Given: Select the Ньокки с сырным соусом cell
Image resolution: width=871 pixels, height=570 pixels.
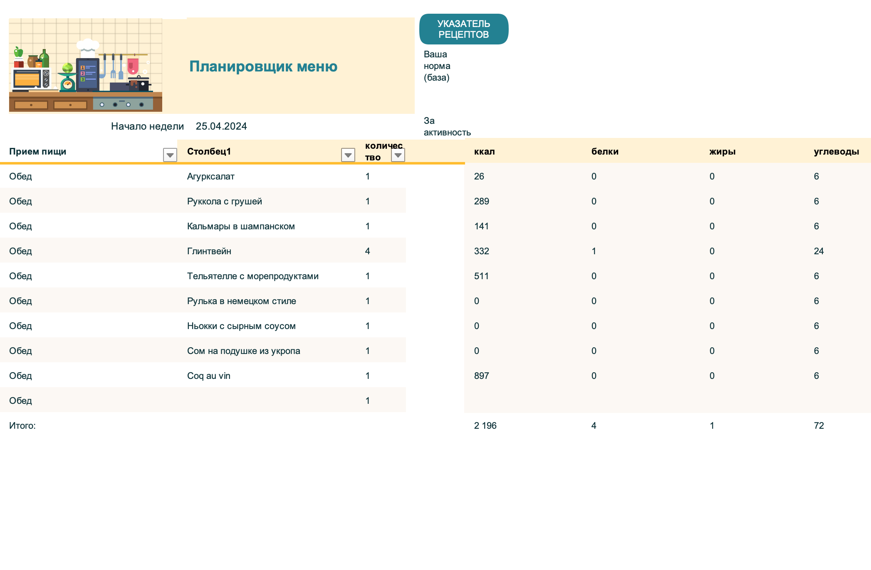Looking at the screenshot, I should click(x=241, y=326).
